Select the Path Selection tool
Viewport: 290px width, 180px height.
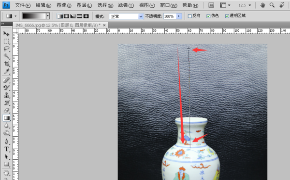coord(6,156)
